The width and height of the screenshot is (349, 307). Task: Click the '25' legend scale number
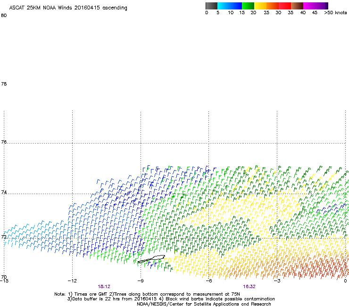pos(266,13)
